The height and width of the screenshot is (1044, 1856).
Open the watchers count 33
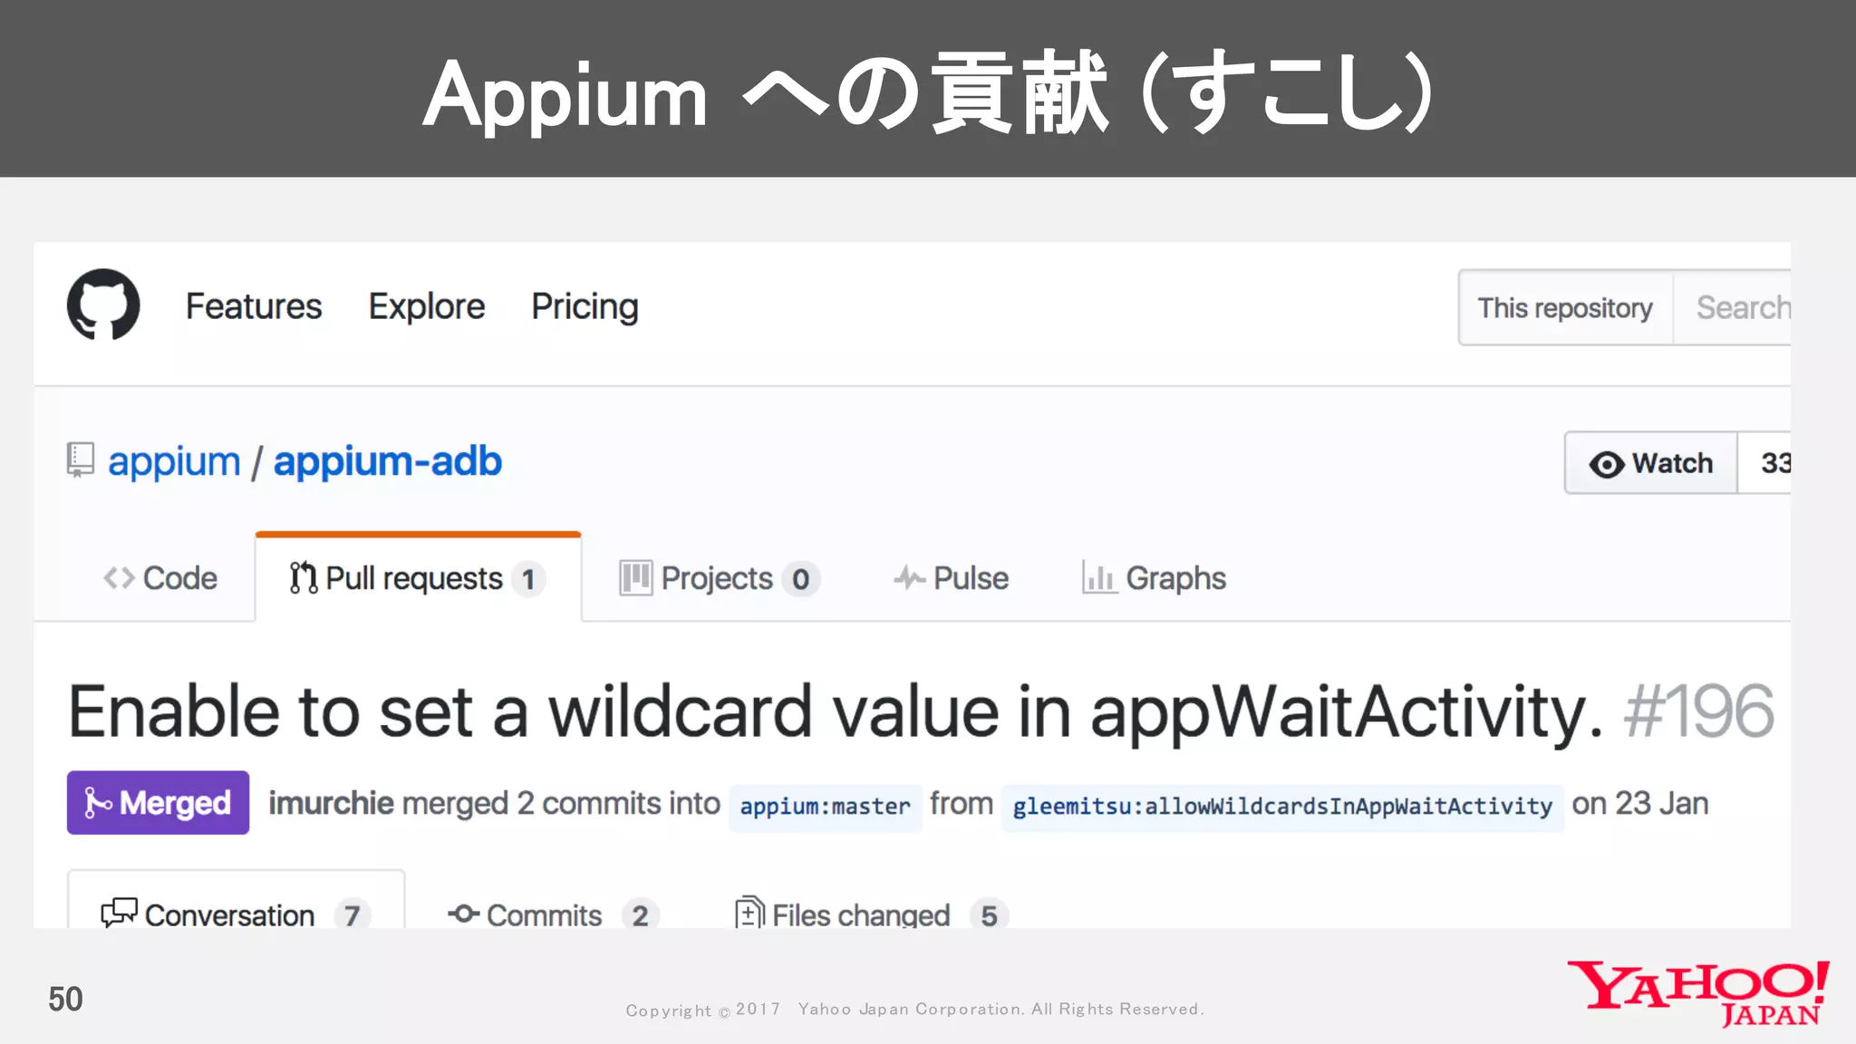[x=1765, y=463]
